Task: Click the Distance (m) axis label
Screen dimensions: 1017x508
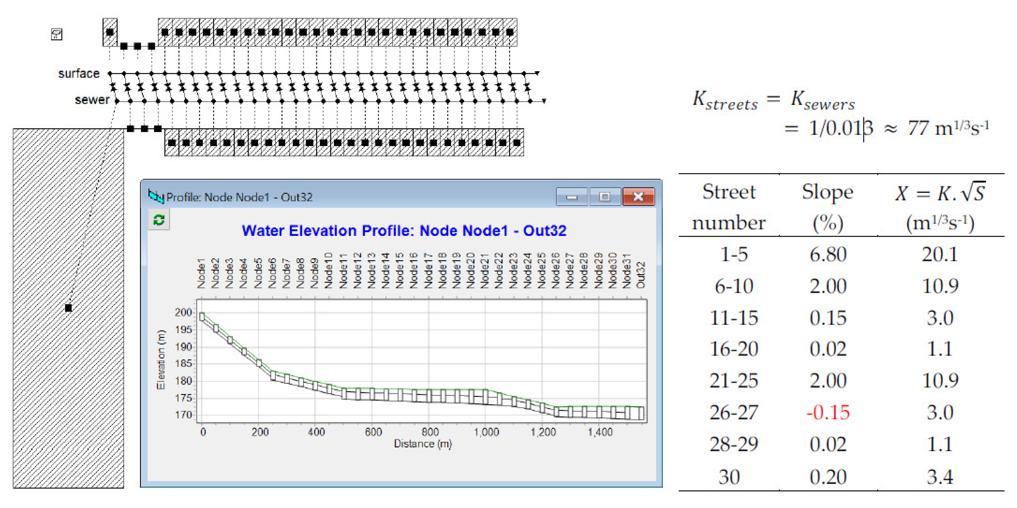Action: 422,444
